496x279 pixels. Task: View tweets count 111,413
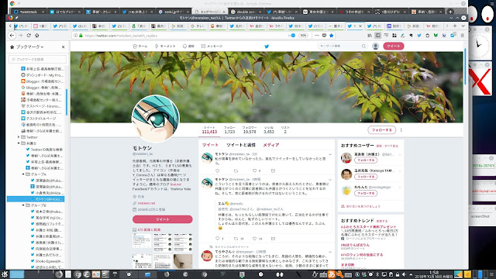point(209,130)
